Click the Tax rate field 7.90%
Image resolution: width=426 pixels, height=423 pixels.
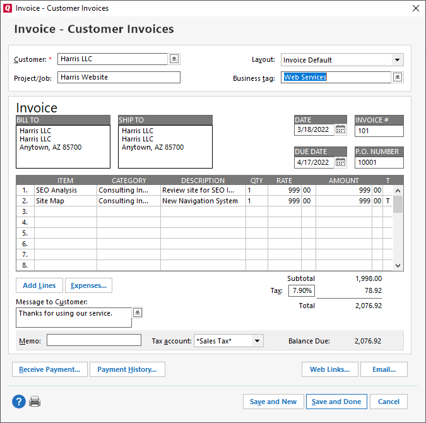click(x=302, y=290)
